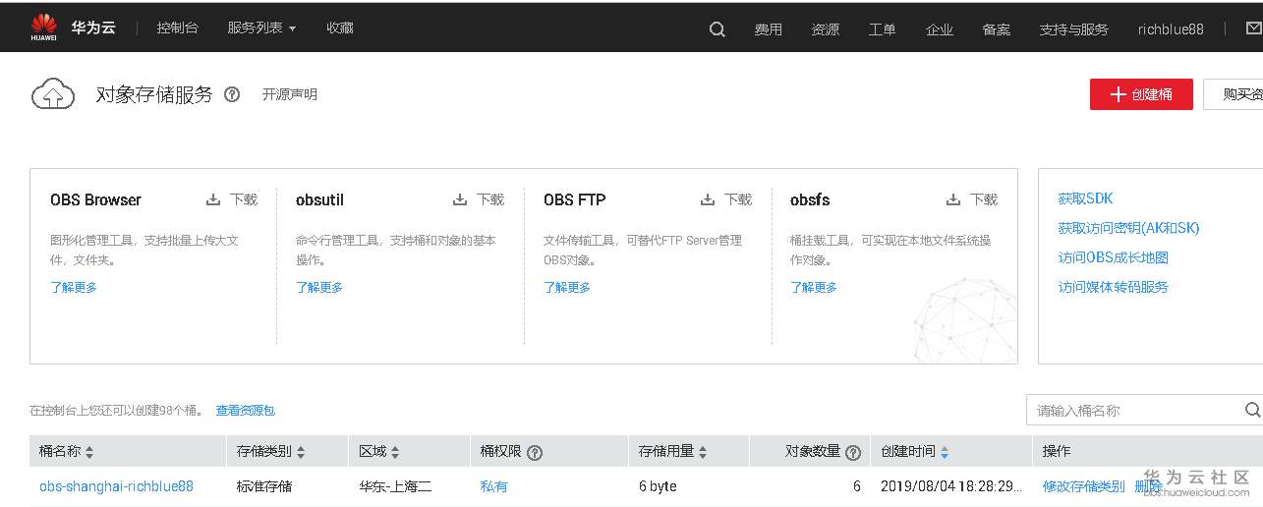This screenshot has width=1263, height=507.
Task: Sort buckets by 存储类别 column
Action: pos(301,453)
